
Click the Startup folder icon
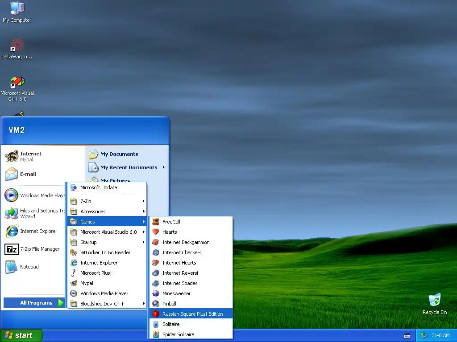point(74,242)
